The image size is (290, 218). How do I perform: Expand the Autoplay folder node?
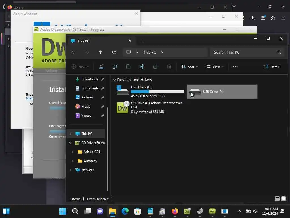point(72,161)
